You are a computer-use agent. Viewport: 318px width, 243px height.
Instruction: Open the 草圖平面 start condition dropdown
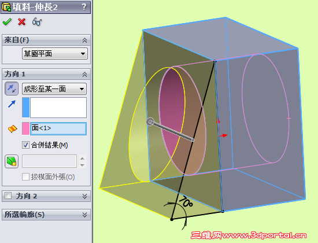(x=55, y=54)
